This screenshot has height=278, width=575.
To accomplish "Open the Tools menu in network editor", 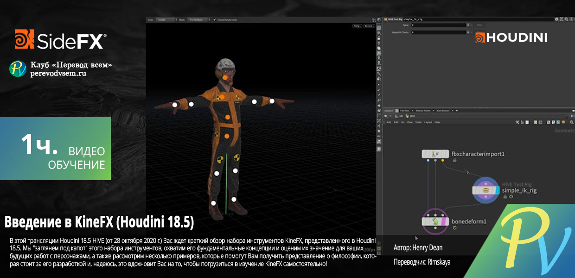I will [x=418, y=122].
